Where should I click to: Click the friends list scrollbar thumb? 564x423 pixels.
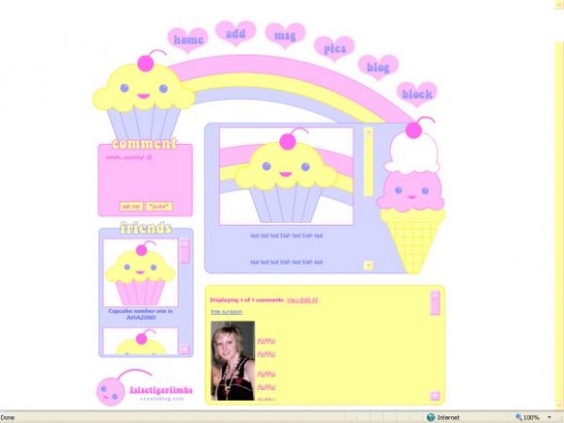(x=185, y=255)
